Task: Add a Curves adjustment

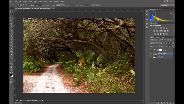Action: [x=161, y=28]
